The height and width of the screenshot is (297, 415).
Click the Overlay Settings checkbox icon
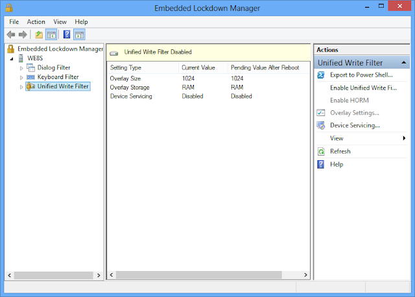point(321,113)
